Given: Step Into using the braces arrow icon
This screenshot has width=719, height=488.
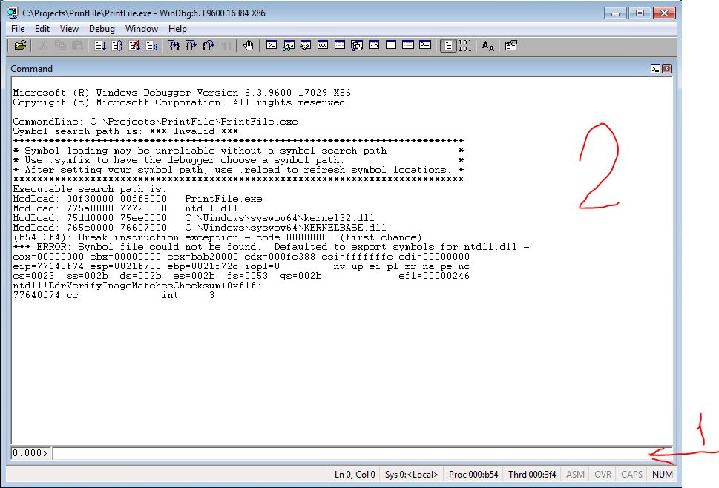Looking at the screenshot, I should (174, 45).
